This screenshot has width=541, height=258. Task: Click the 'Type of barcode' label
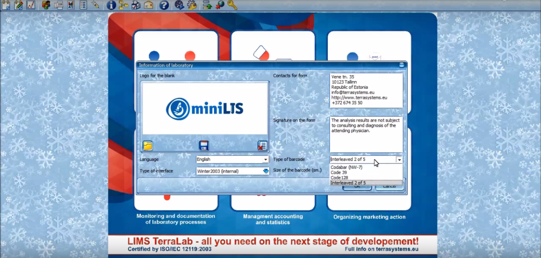(289, 159)
